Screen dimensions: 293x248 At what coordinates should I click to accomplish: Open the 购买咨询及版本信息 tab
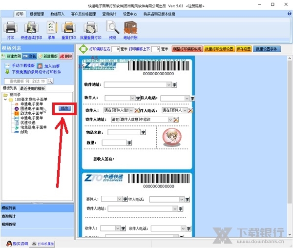tap(159, 14)
